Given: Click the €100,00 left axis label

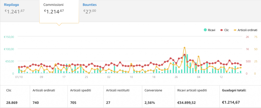Looking at the screenshot, I should [9, 49].
